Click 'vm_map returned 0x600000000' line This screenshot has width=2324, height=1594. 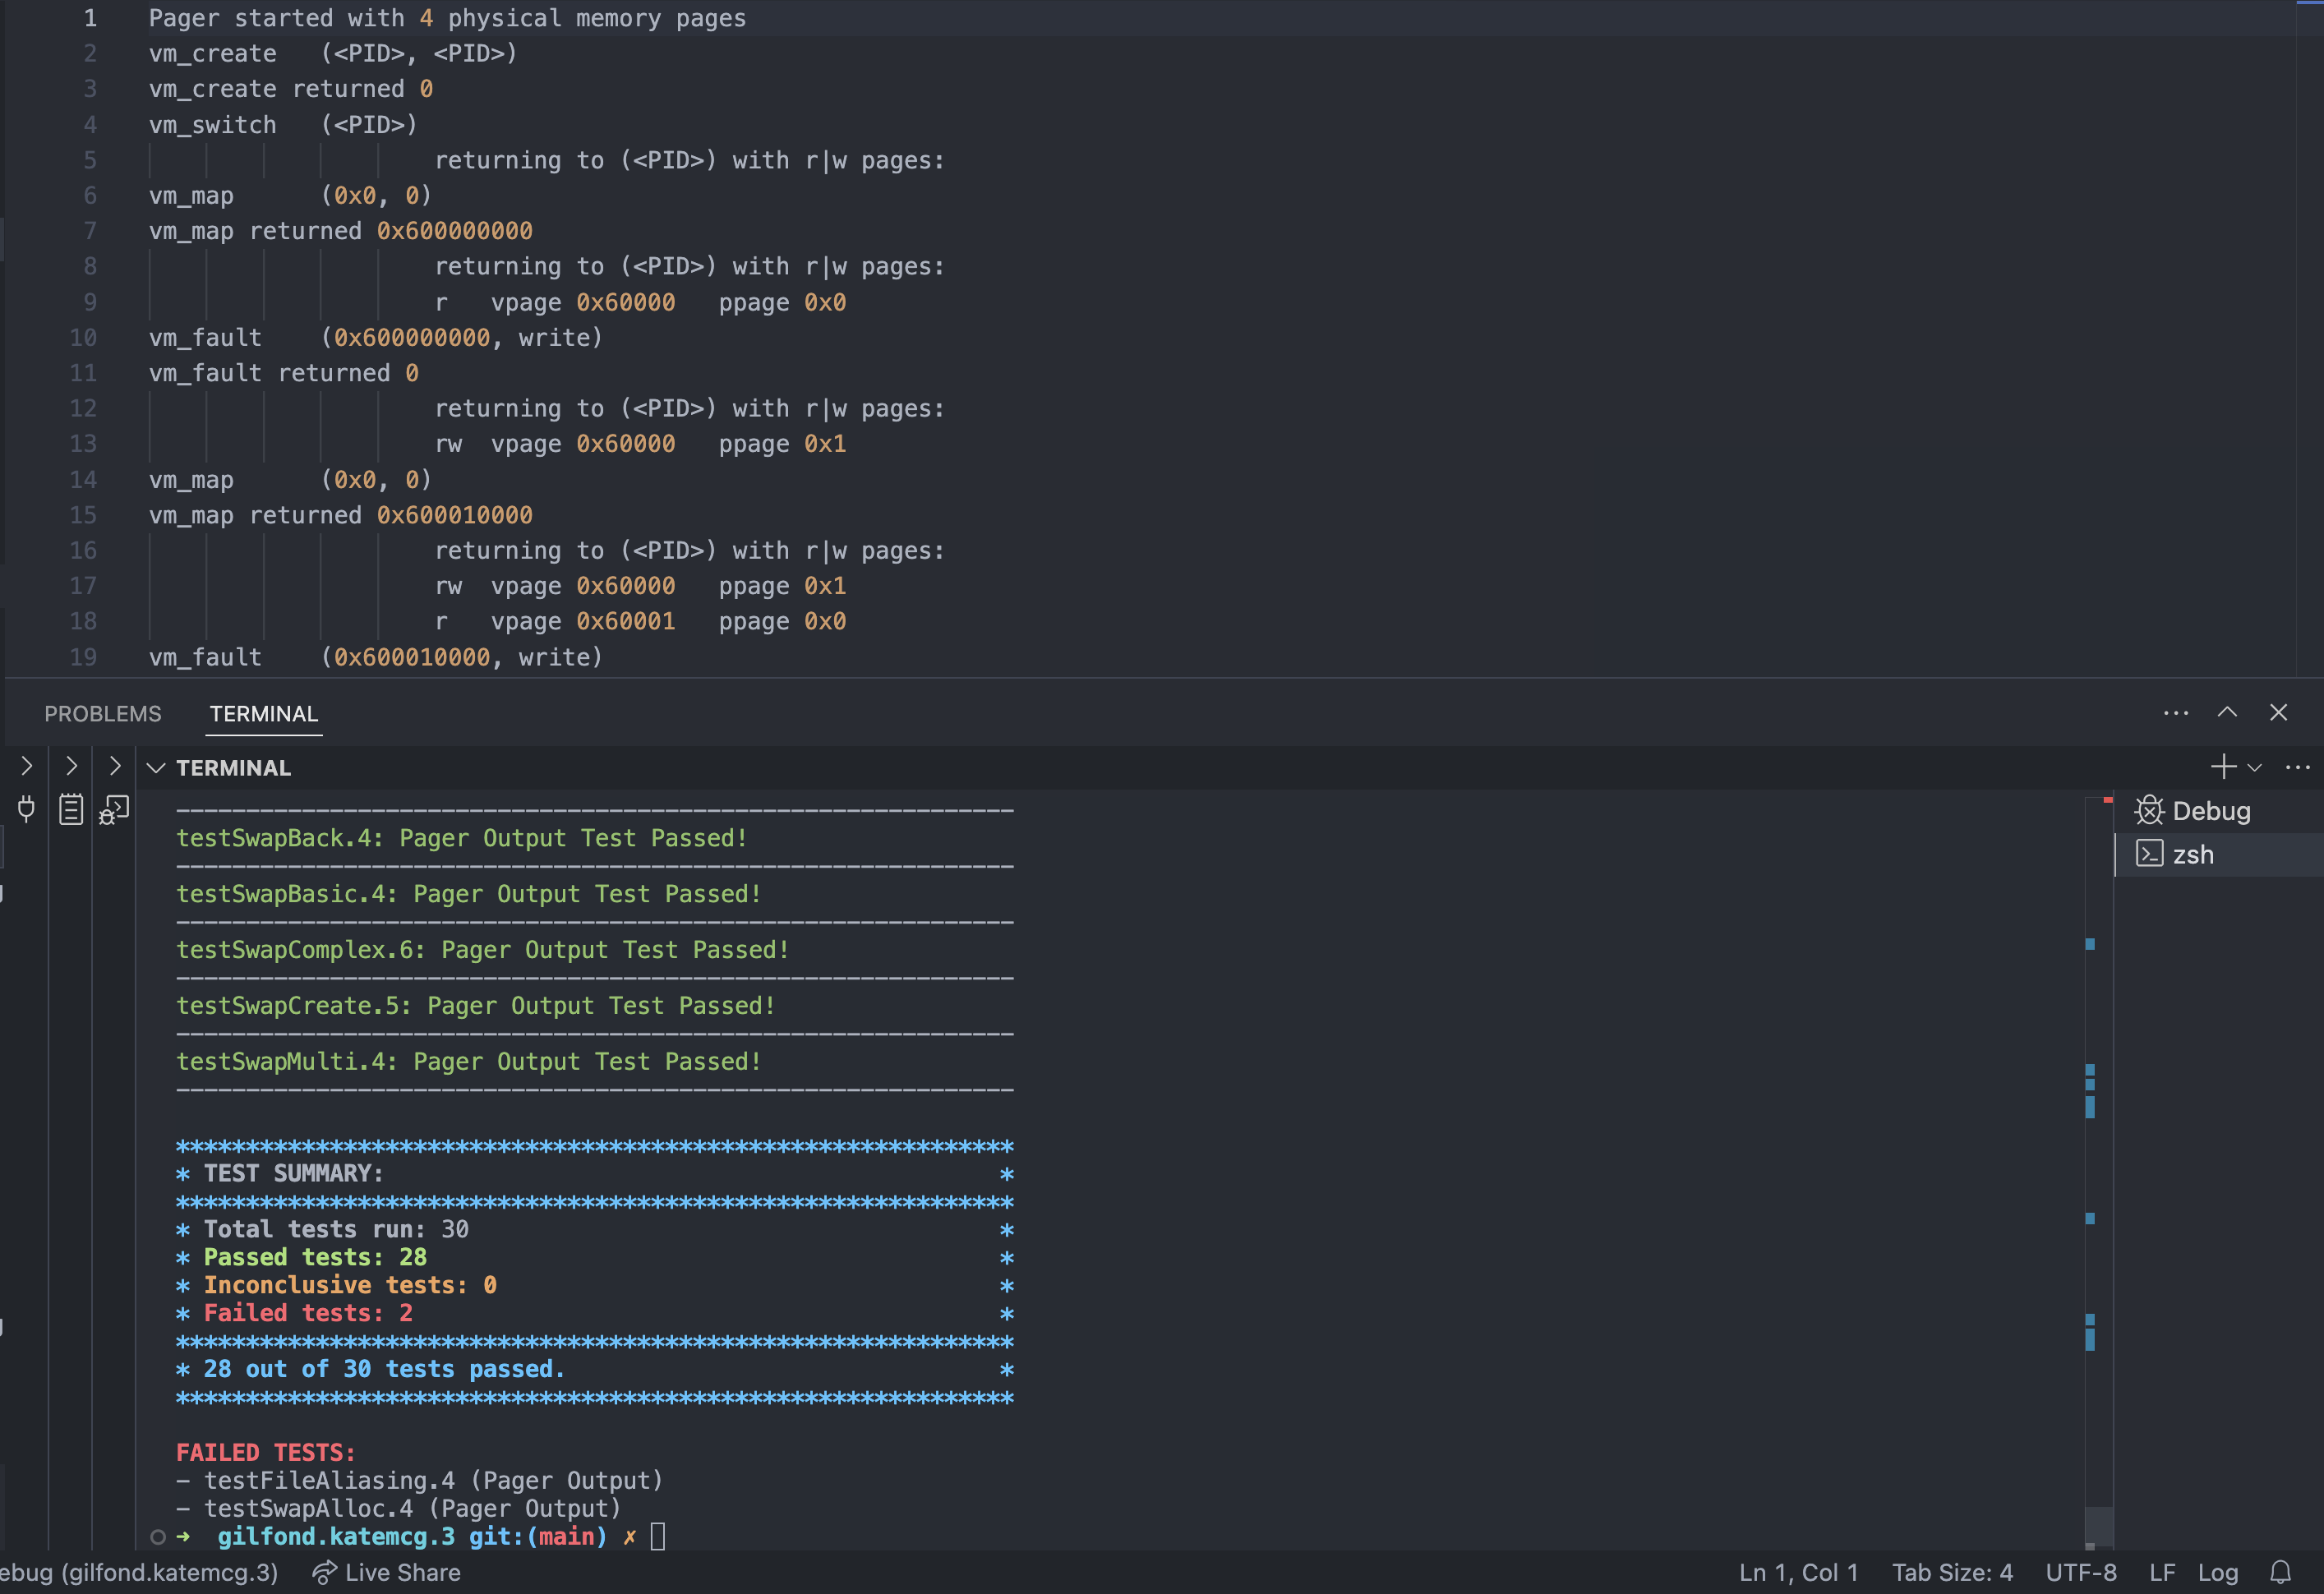[341, 231]
